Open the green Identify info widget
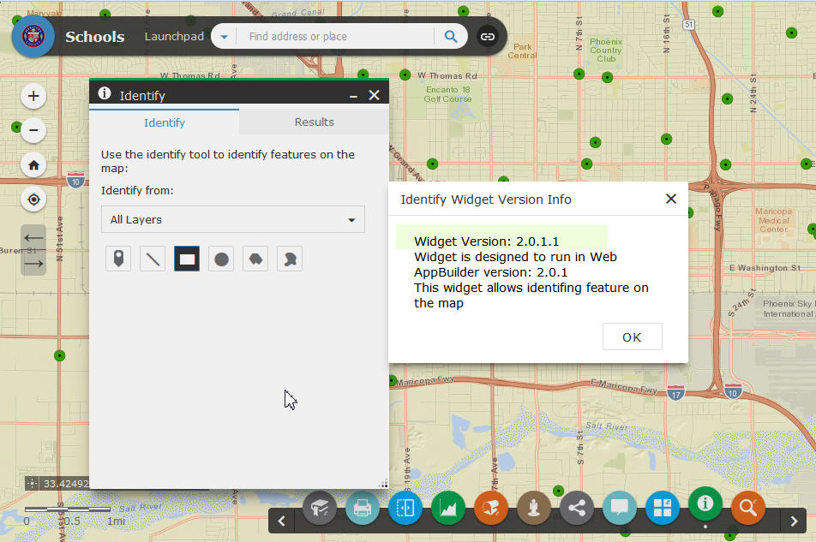 click(x=705, y=503)
